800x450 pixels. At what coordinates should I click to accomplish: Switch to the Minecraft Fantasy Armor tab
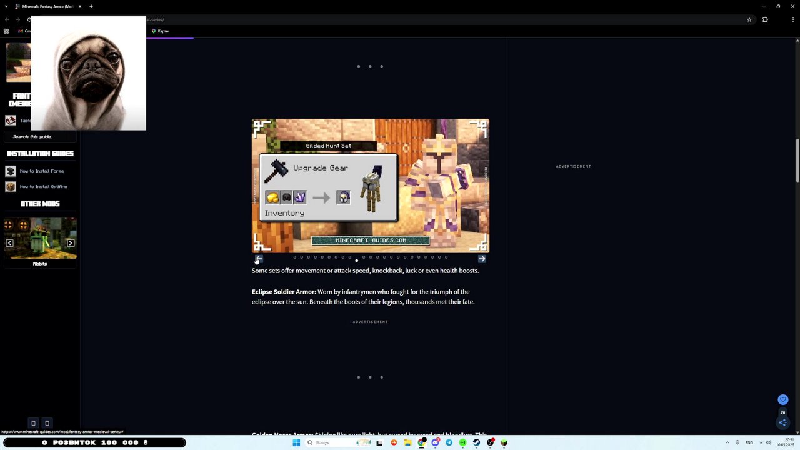coord(47,6)
